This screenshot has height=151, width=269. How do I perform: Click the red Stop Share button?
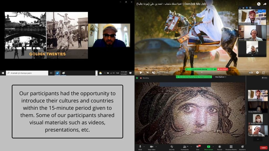click(x=223, y=69)
